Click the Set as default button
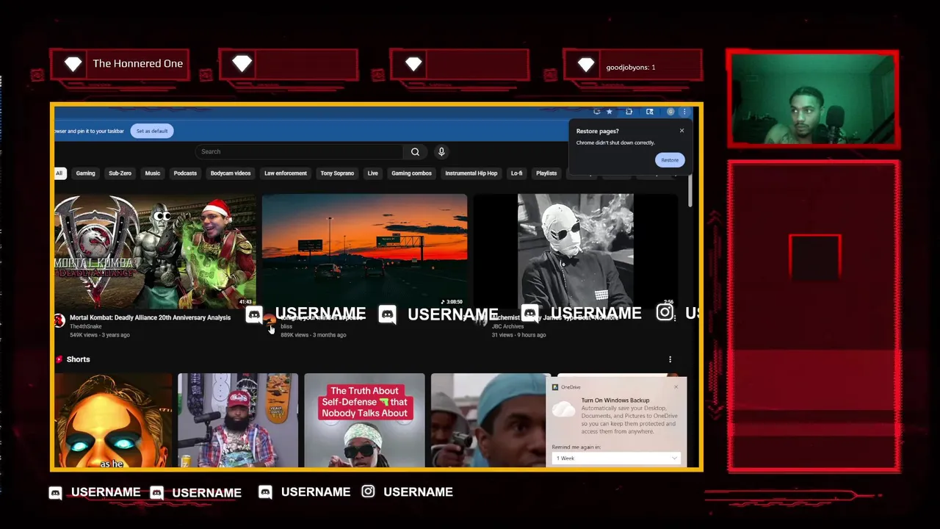Screen dimensions: 940x529 152,131
